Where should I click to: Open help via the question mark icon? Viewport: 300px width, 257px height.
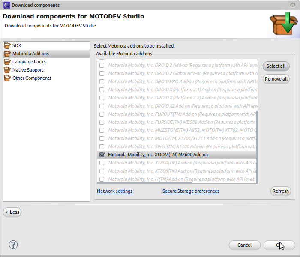[13, 245]
